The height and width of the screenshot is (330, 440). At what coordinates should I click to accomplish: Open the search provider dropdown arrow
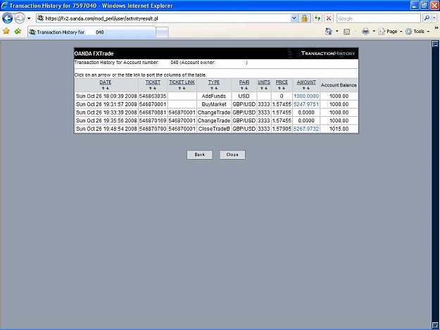[434, 18]
